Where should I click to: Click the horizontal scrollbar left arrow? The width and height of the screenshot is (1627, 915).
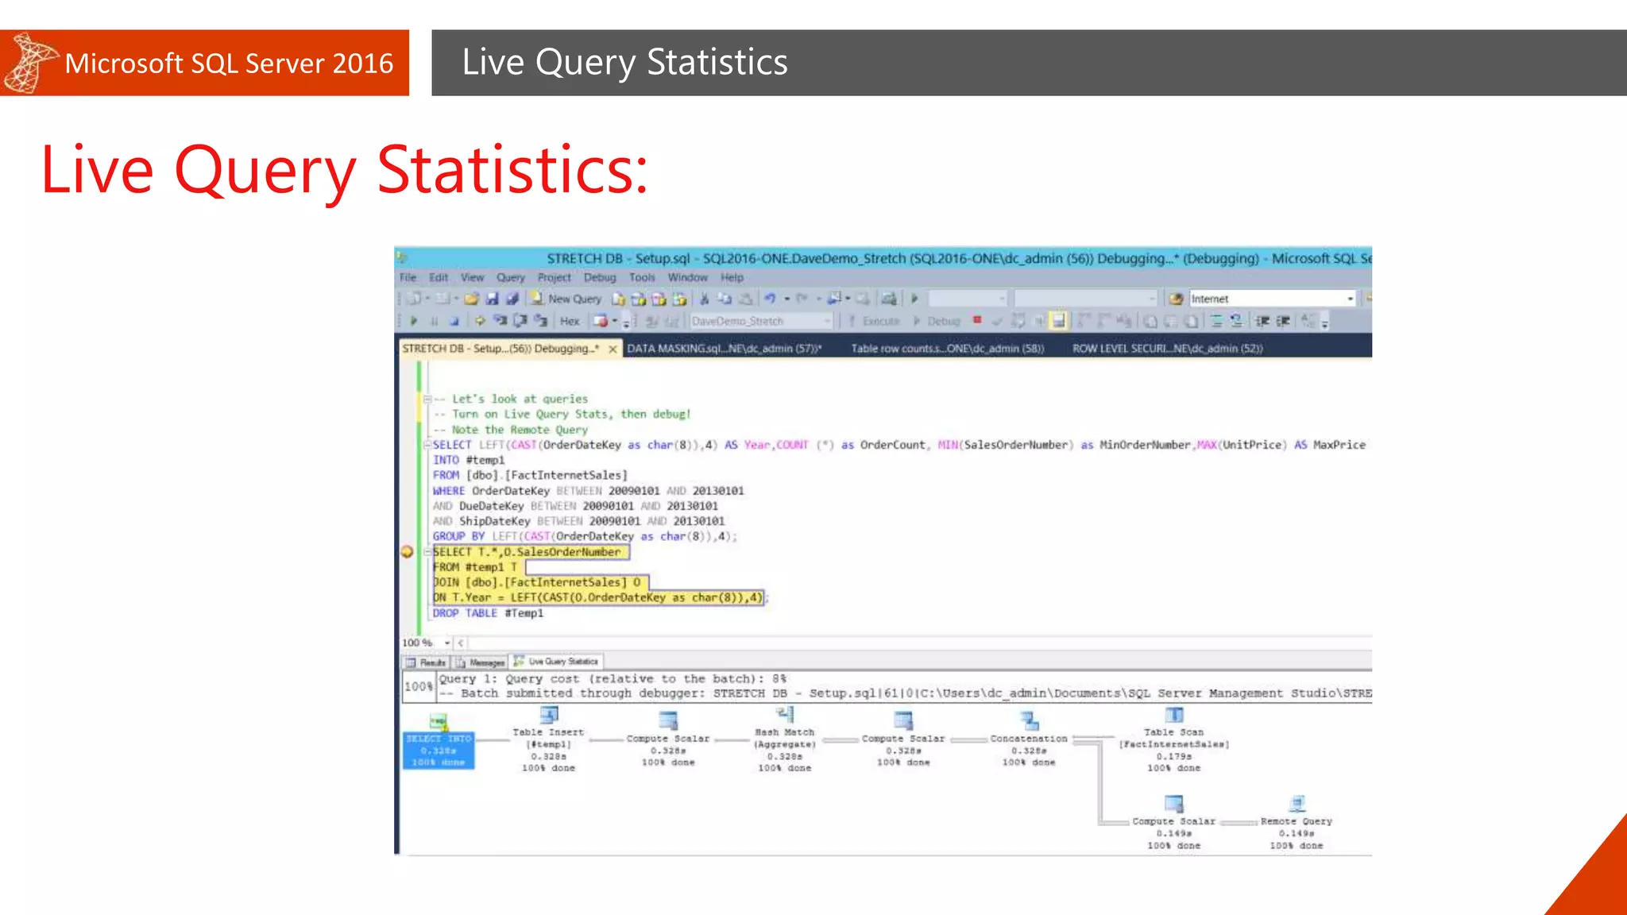461,643
